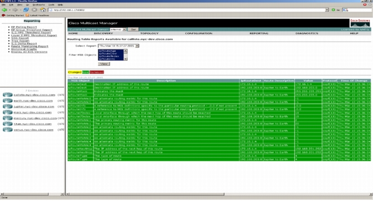The image size is (374, 201).
Task: Click the main pane horizontal scrollbar
Action: coord(145,194)
